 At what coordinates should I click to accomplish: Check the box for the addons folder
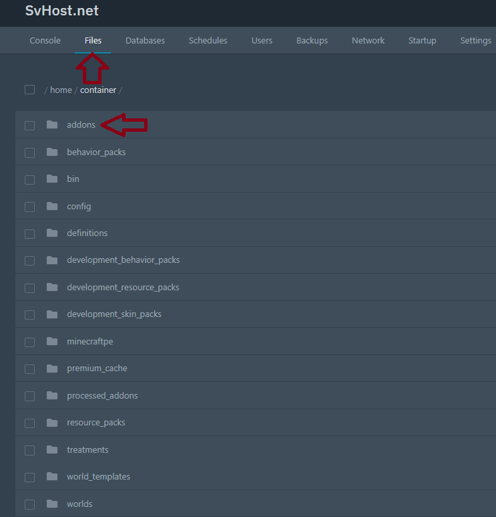point(29,125)
